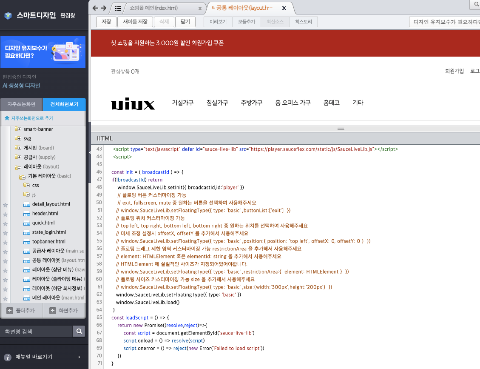Viewport: 480px width, 369px height.
Task: Go forward with the right arrow icon
Action: pos(104,8)
